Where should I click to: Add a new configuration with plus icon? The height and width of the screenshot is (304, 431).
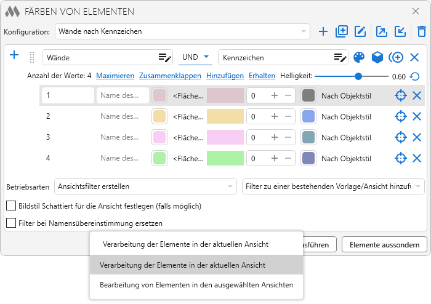coord(323,31)
